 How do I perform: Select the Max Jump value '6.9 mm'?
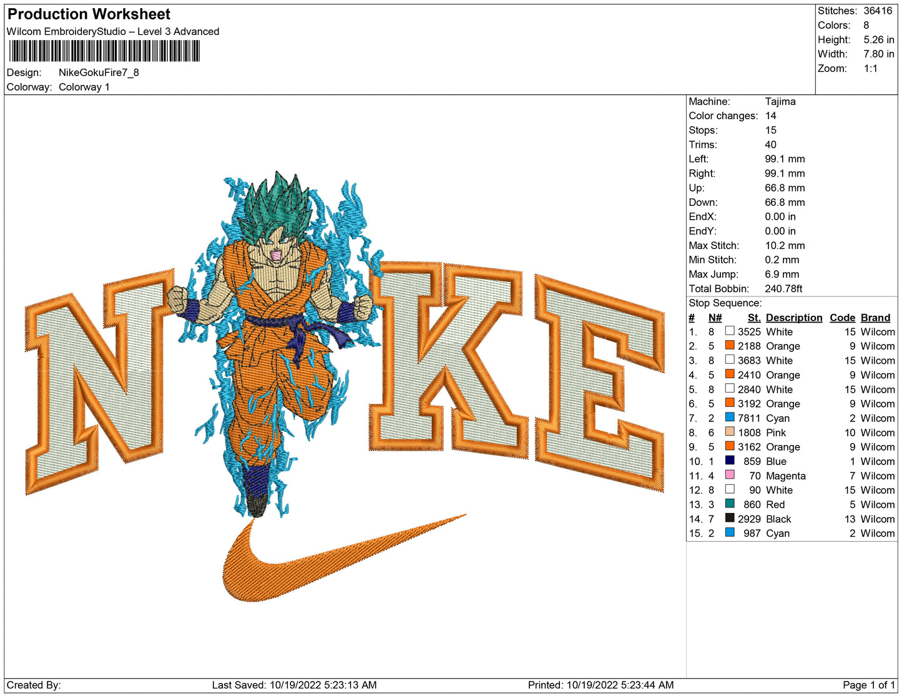(x=782, y=274)
